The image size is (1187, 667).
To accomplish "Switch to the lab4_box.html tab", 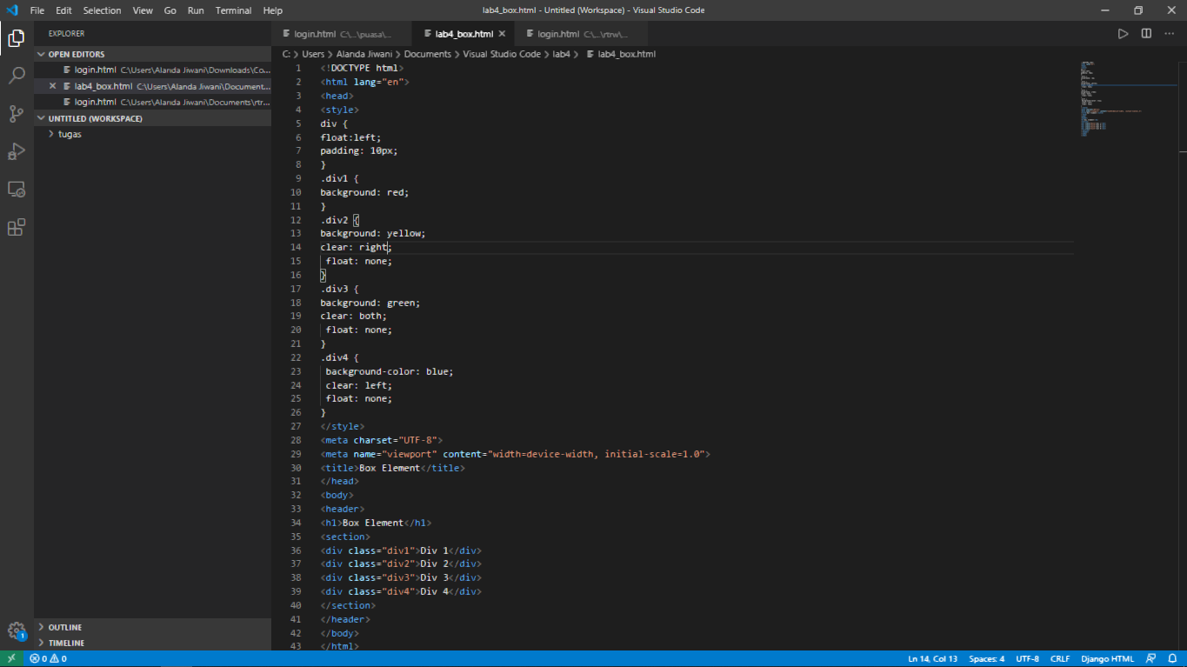I will click(x=462, y=34).
